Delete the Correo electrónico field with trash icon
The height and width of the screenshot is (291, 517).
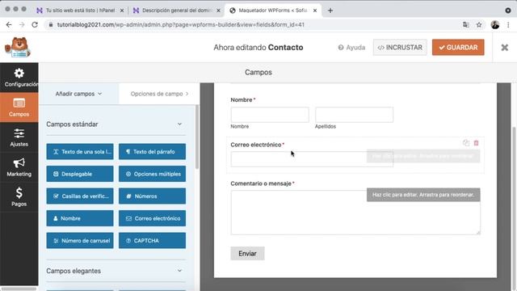coord(476,143)
